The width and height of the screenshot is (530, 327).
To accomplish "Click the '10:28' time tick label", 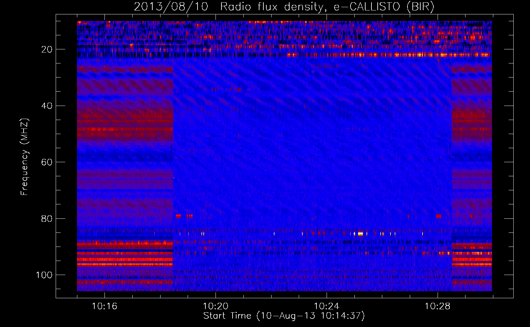I will click(438, 306).
